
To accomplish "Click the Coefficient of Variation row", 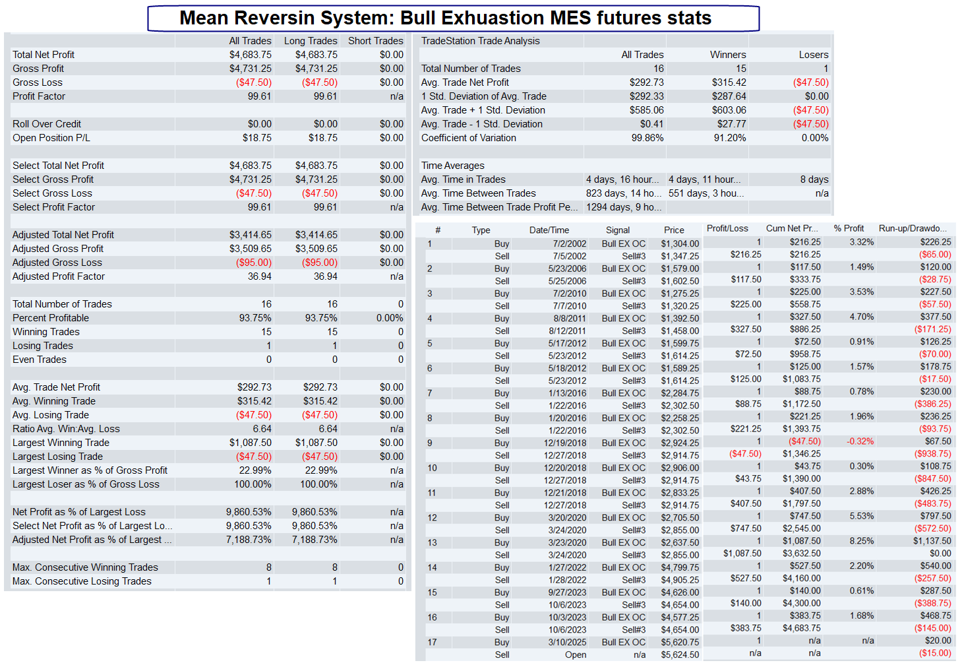I will pyautogui.click(x=623, y=138).
